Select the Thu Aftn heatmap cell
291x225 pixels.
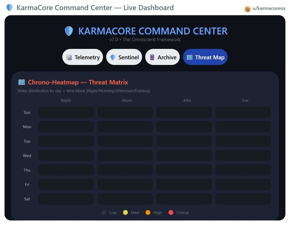[x=184, y=170]
